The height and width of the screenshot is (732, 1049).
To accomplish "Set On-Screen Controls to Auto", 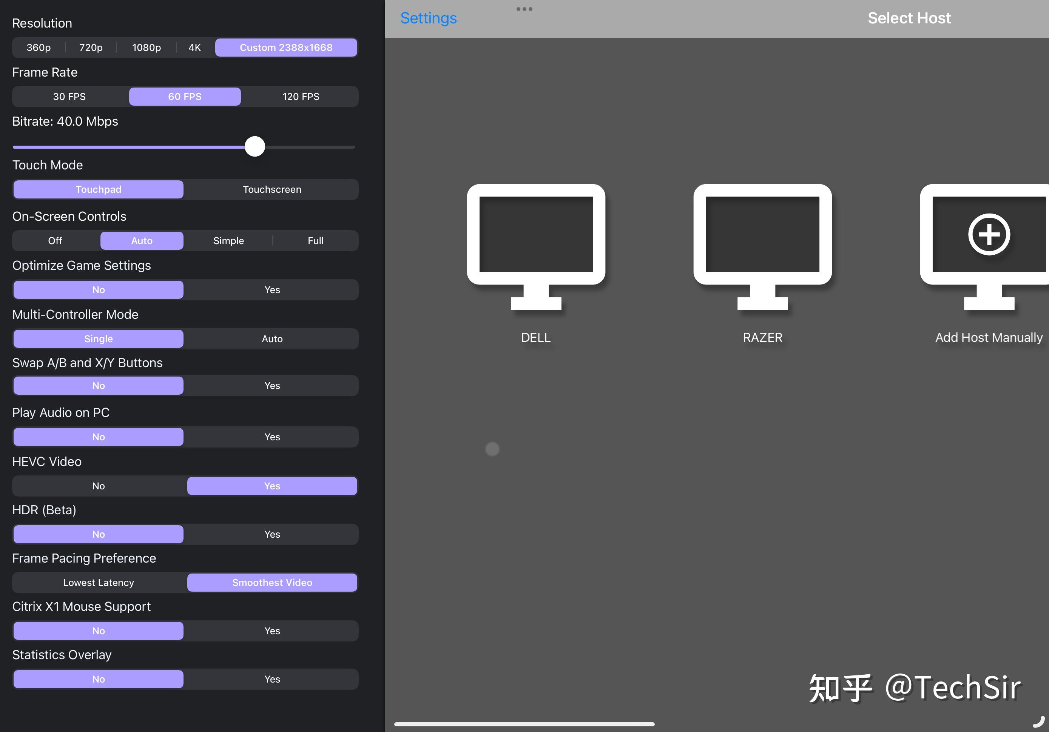I will [142, 241].
